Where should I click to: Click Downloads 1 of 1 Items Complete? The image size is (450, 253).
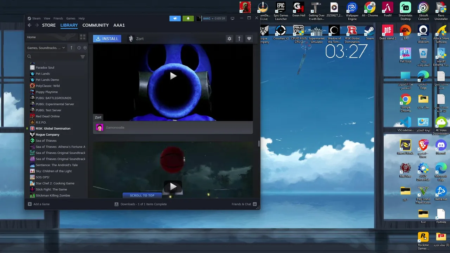click(x=143, y=204)
